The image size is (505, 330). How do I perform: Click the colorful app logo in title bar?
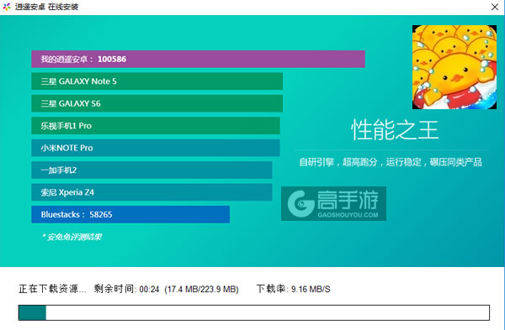point(7,7)
